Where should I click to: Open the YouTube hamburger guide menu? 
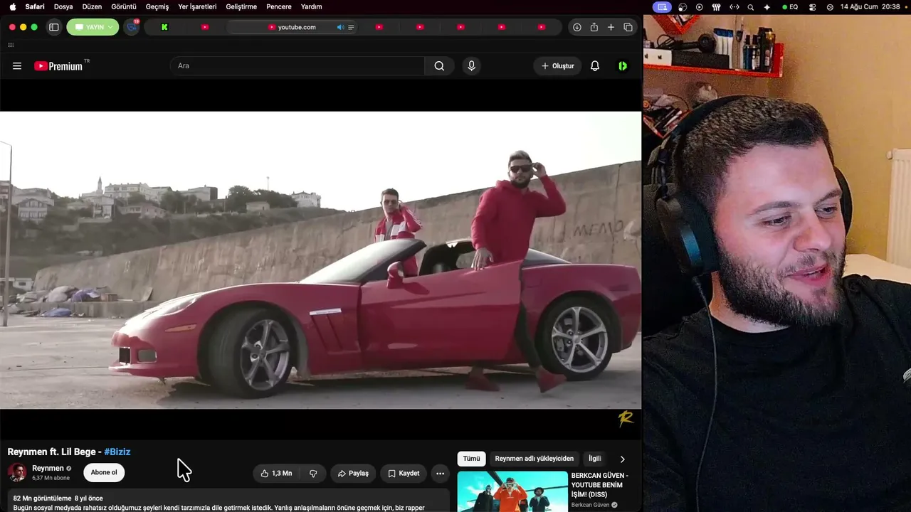tap(17, 66)
